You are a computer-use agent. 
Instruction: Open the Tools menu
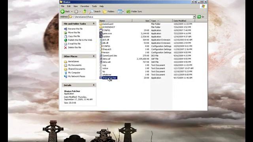click(94, 6)
